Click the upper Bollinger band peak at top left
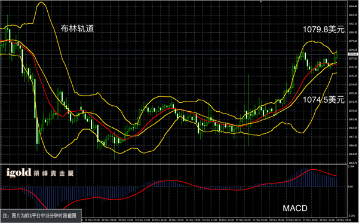Image resolution: width=359 pixels, height=223 pixels. click(41, 2)
